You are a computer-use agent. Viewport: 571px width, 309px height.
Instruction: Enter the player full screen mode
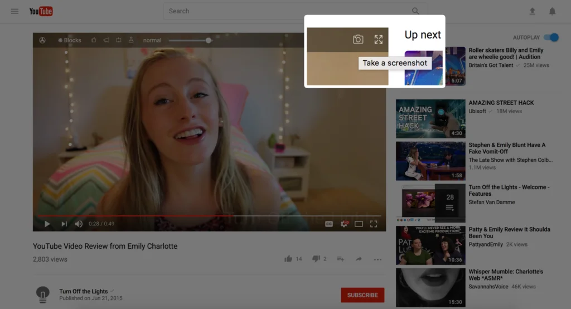click(x=374, y=224)
